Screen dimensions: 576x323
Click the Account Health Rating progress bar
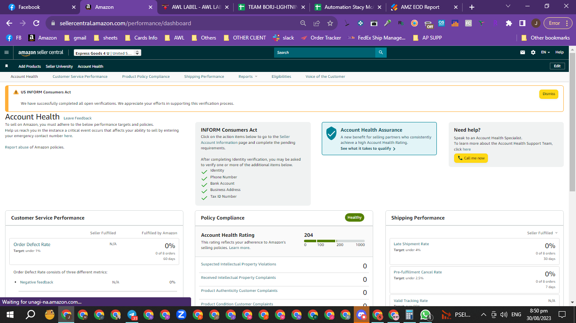334,241
